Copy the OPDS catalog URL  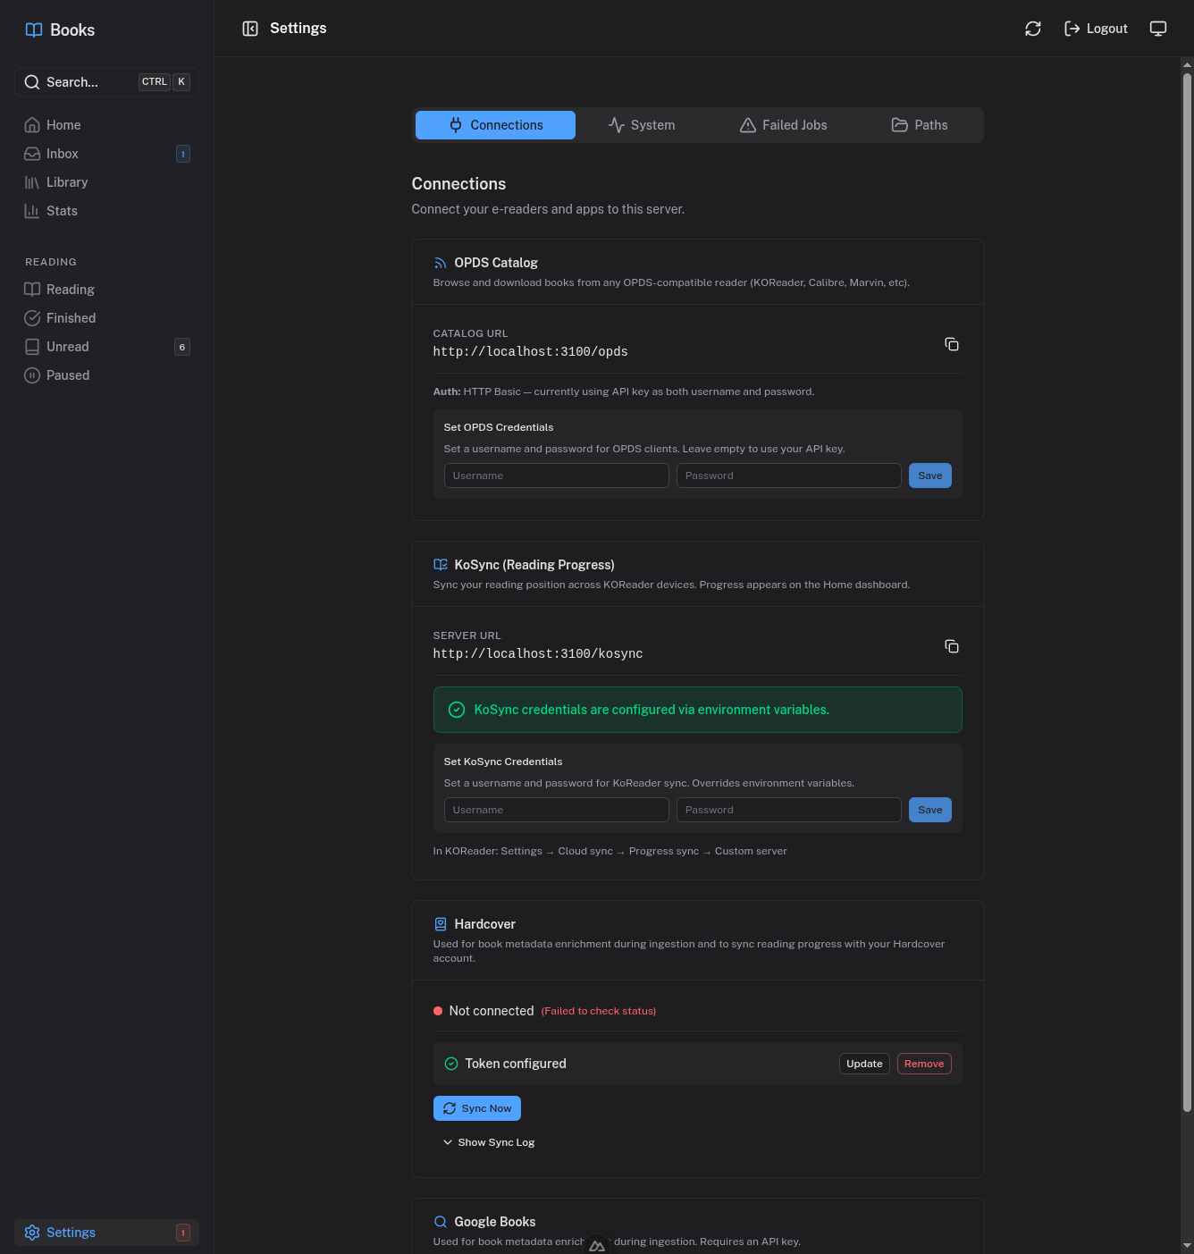pos(951,343)
